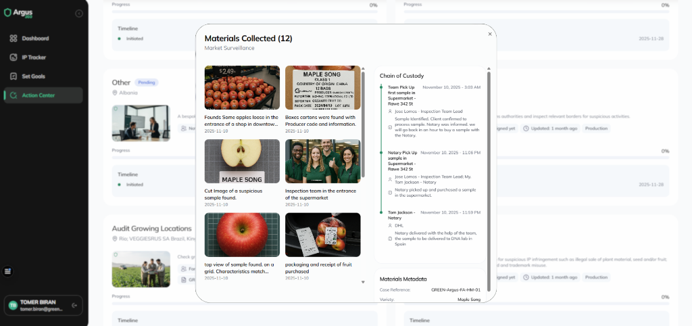
Task: Click the IP Tracker icon
Action: [14, 57]
